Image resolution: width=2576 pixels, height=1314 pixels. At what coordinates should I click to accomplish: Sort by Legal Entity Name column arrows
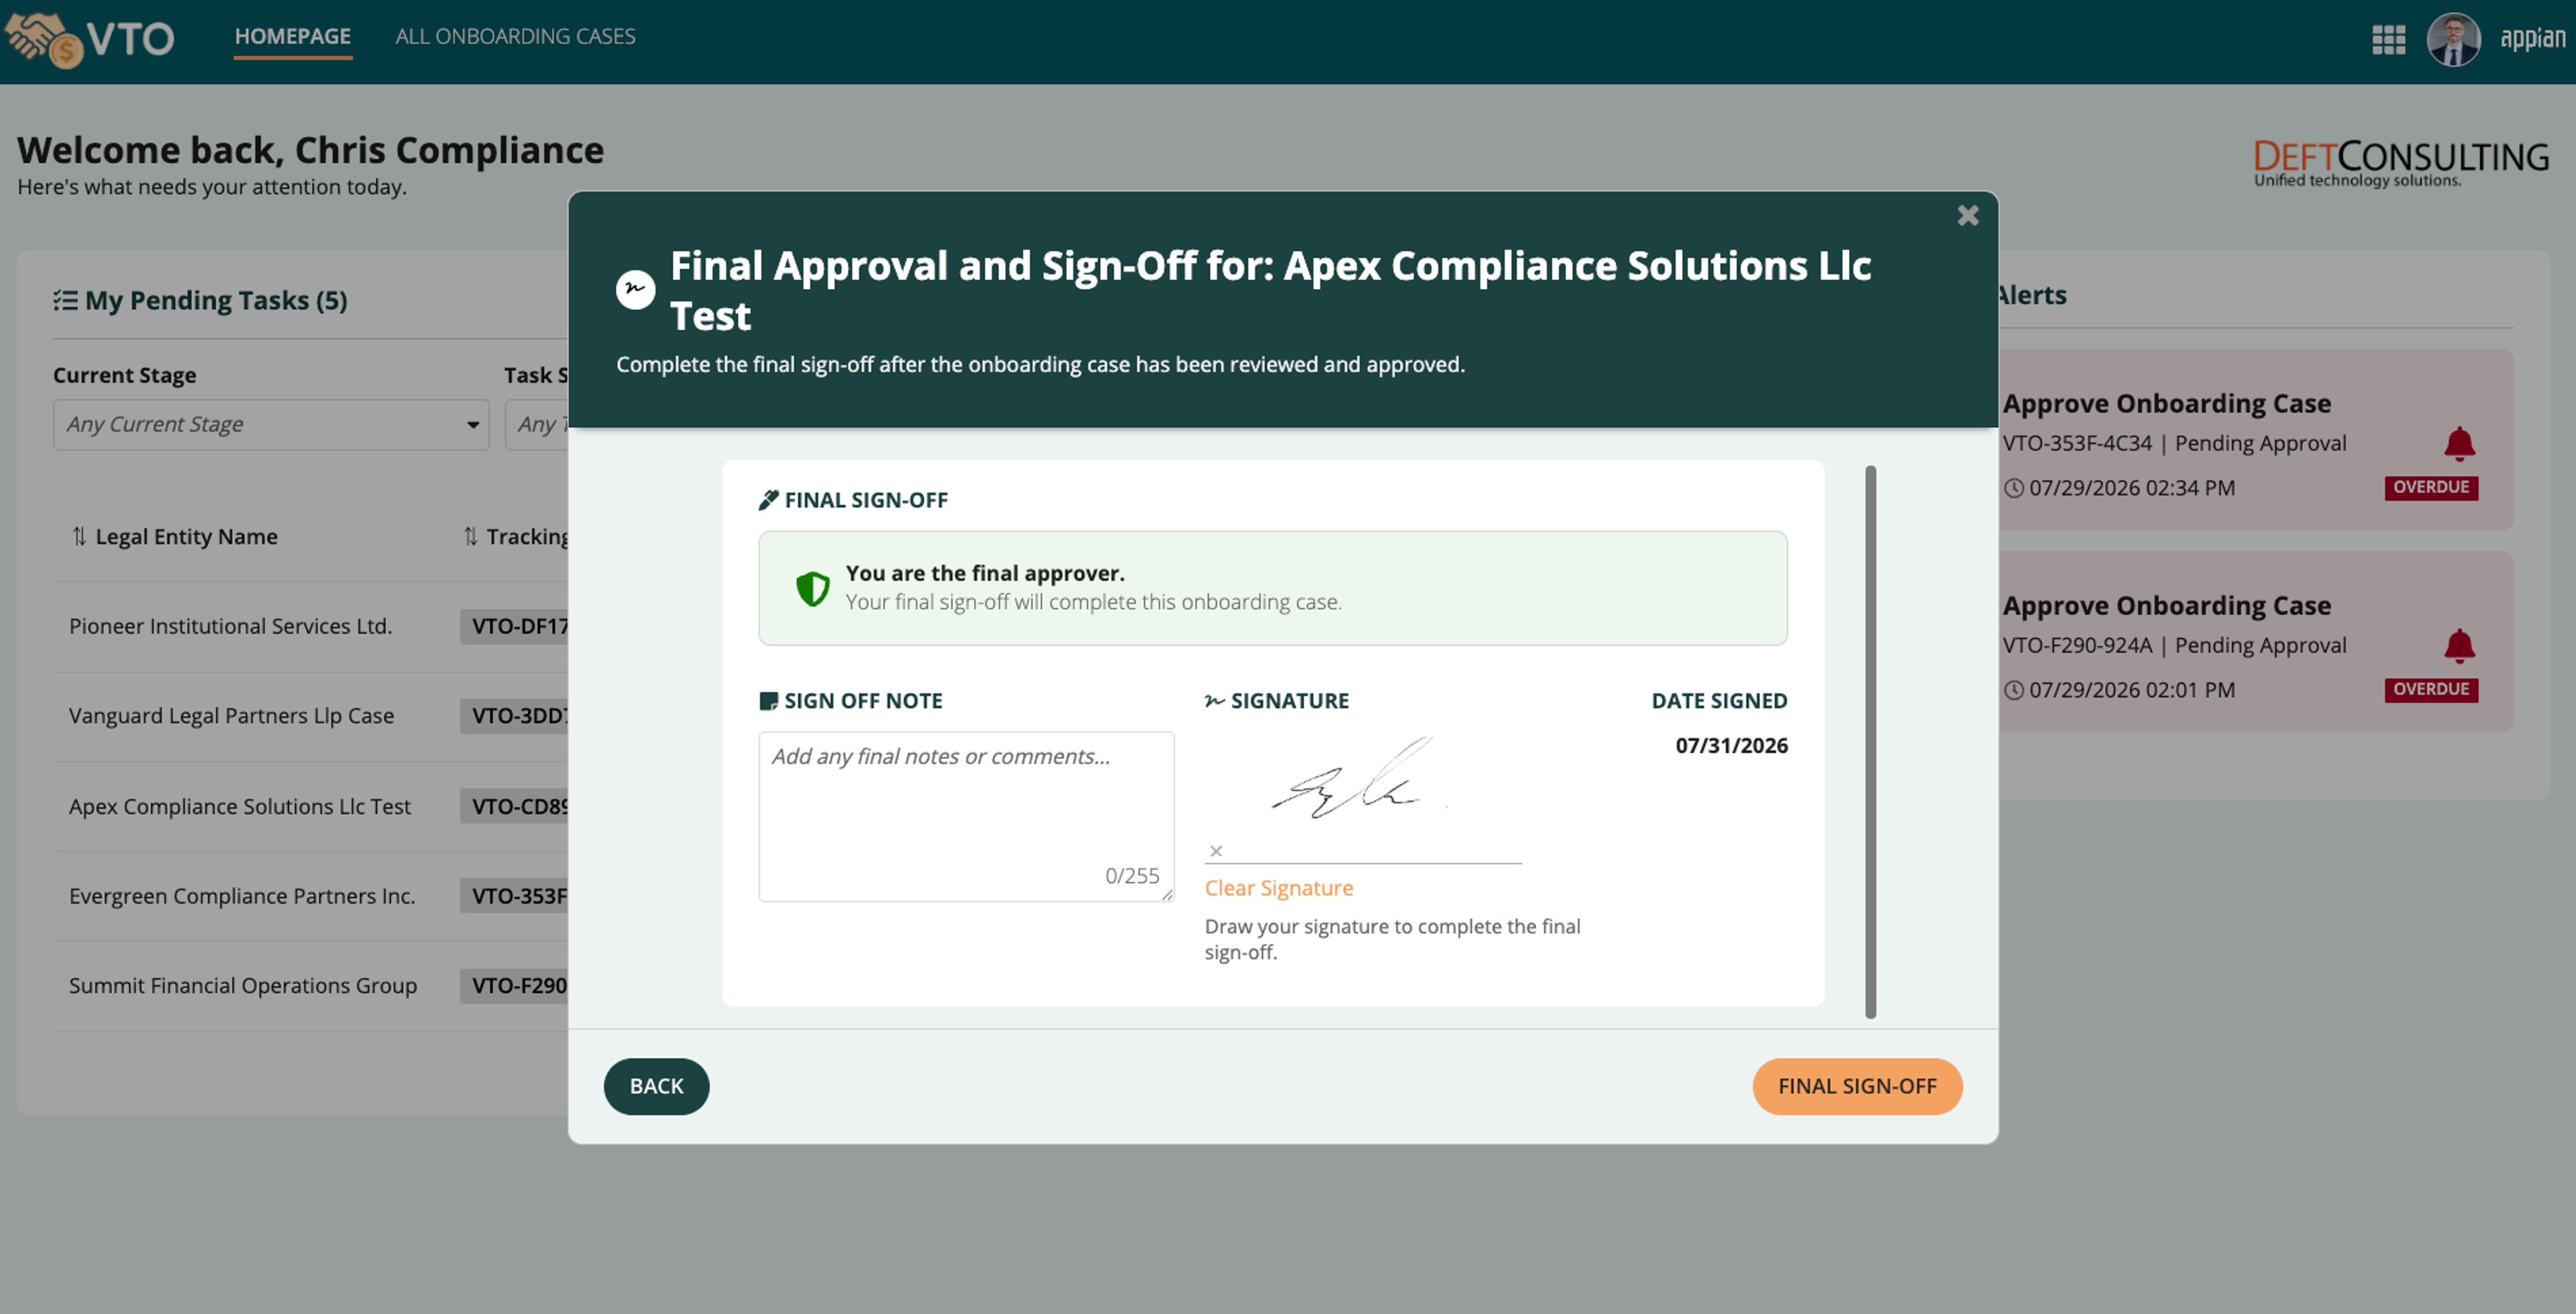(x=79, y=537)
